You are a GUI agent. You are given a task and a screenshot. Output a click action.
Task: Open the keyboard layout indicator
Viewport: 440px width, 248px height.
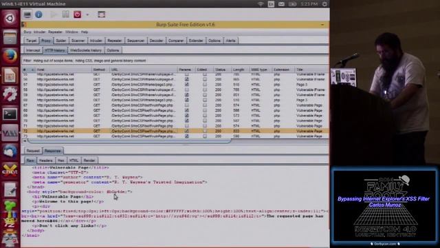coord(271,4)
